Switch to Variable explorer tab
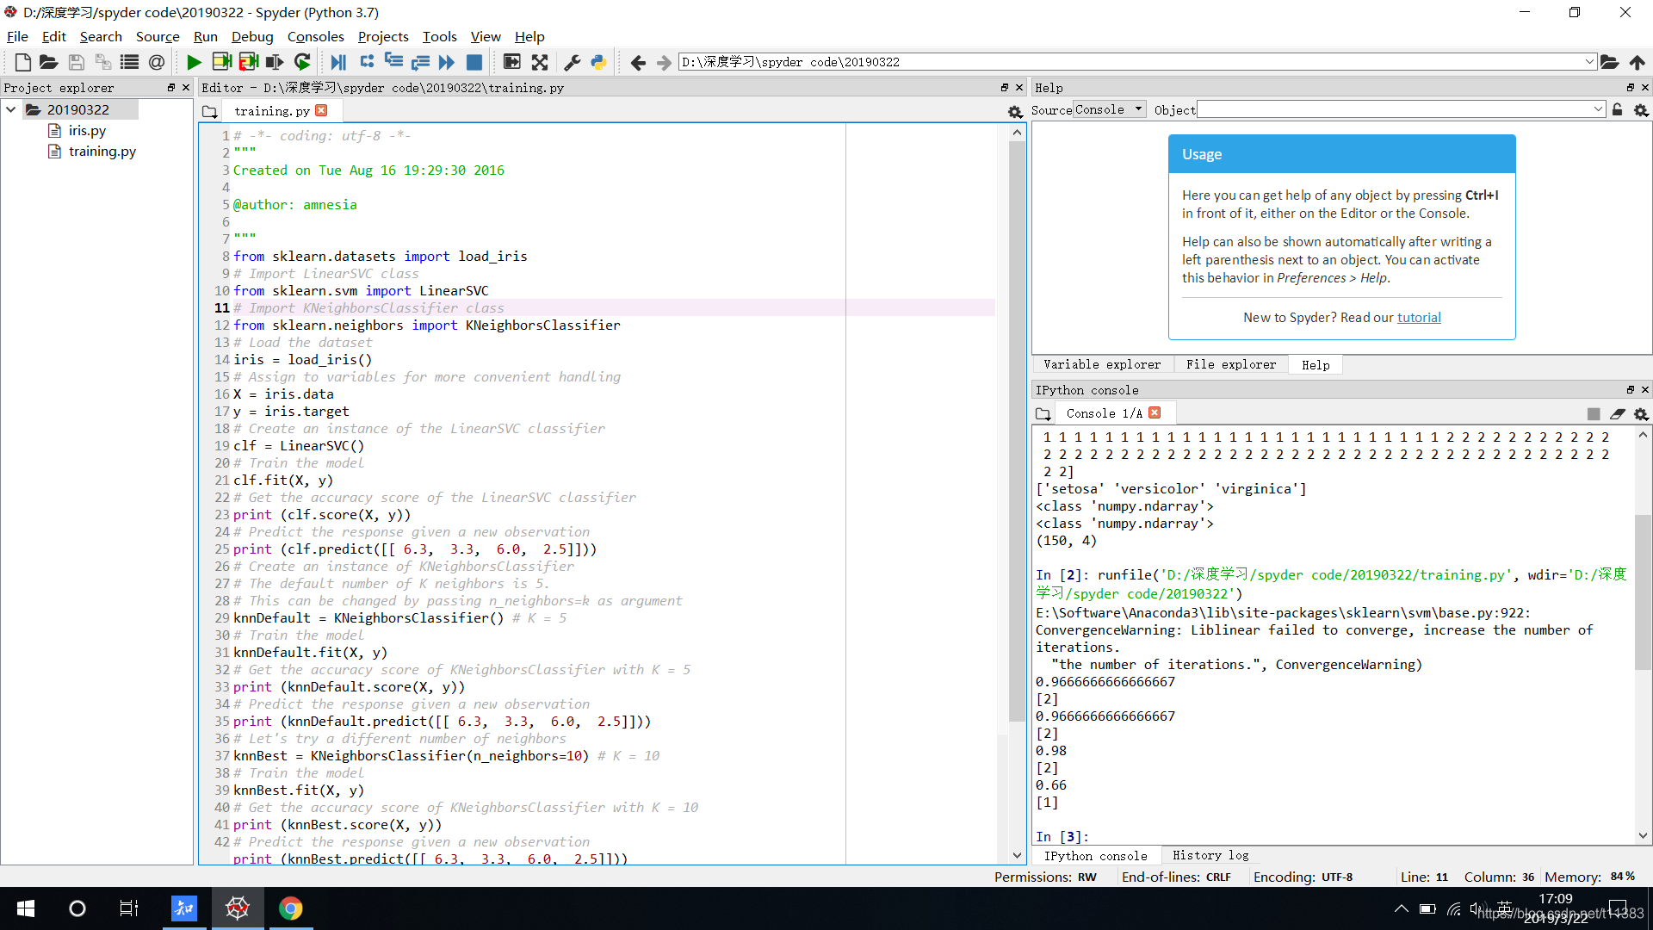Image resolution: width=1653 pixels, height=930 pixels. 1102,364
